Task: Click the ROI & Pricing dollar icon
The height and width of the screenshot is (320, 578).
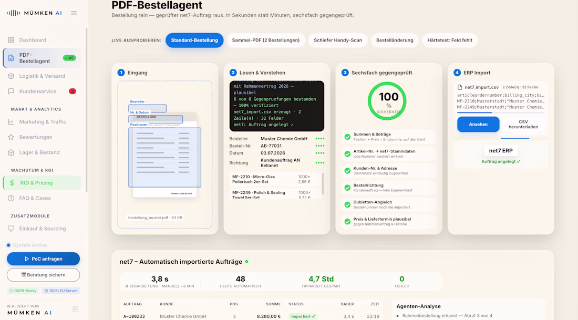Action: (x=12, y=182)
